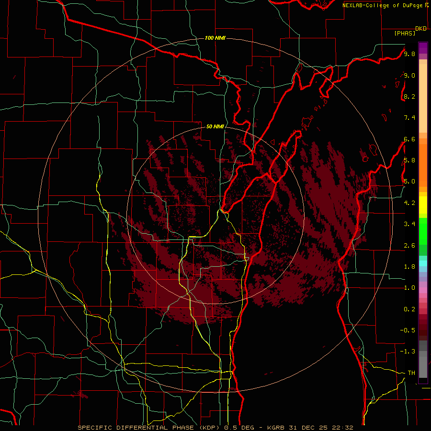This screenshot has width=431, height=431.
Task: Click the 0.2 legend value
Action: pyautogui.click(x=409, y=309)
